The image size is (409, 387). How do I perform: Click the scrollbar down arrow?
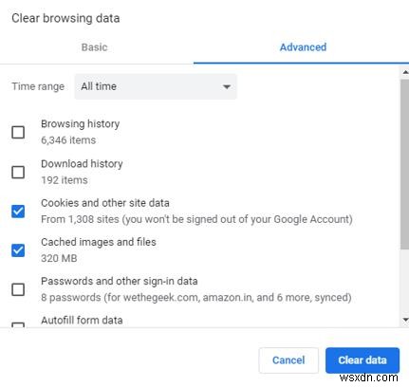click(x=405, y=320)
